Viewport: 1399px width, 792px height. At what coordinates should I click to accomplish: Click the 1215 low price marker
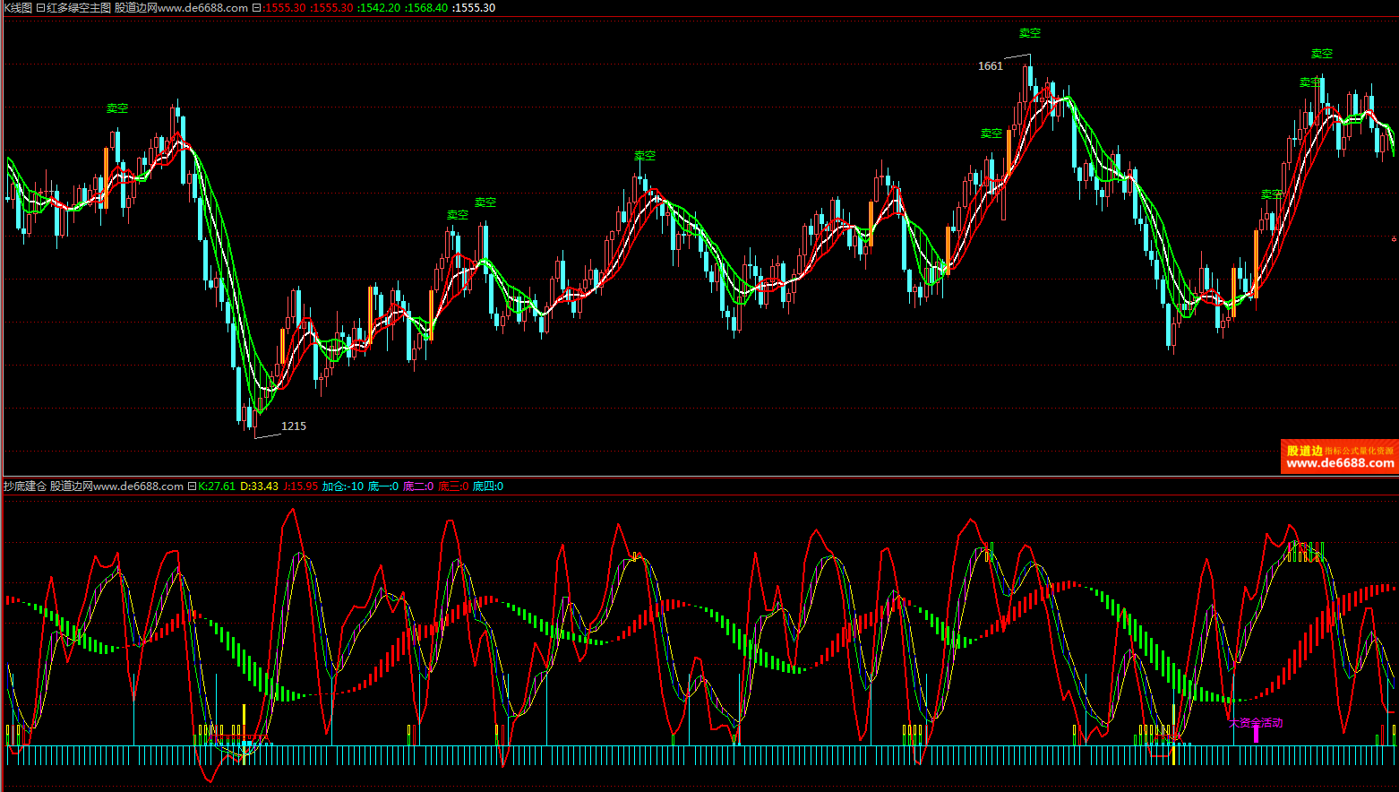click(x=294, y=426)
